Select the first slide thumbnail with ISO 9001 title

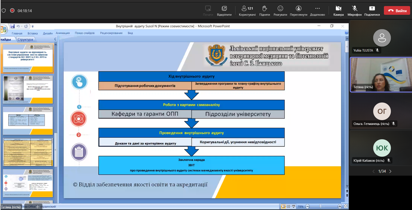point(28,59)
